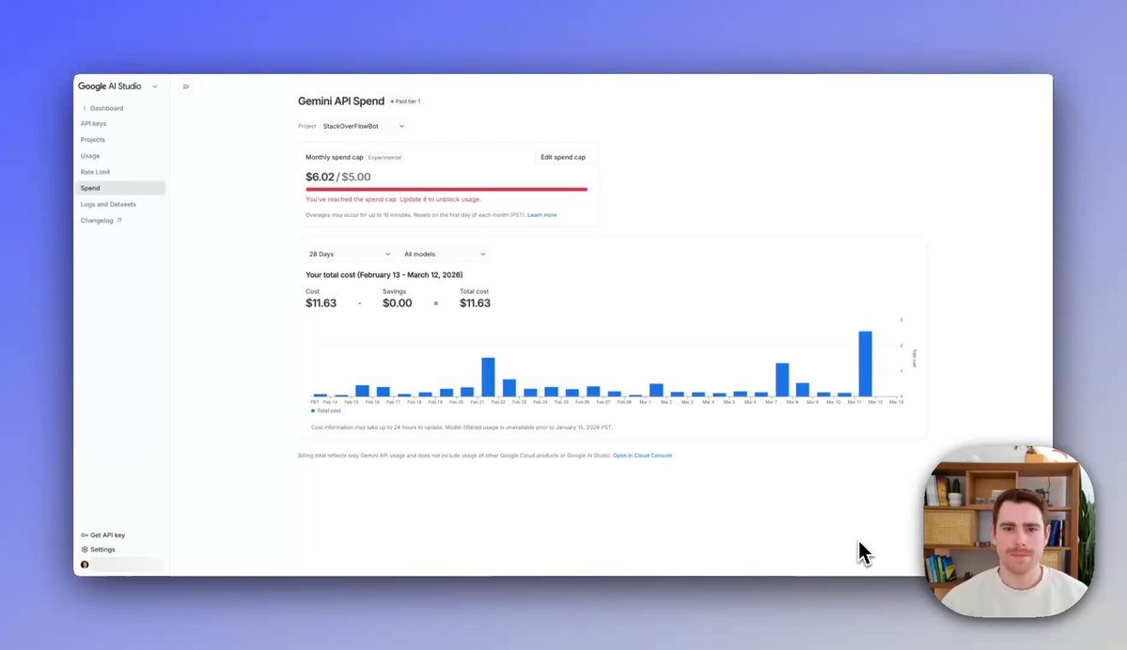Click the $6.02 current spend value
The width and height of the screenshot is (1127, 650).
(320, 177)
